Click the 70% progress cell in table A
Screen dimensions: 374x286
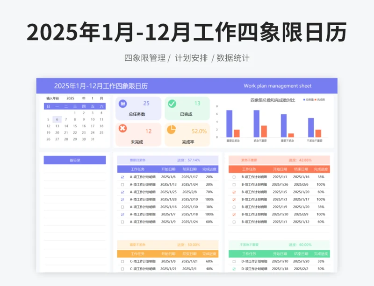pyautogui.click(x=209, y=192)
